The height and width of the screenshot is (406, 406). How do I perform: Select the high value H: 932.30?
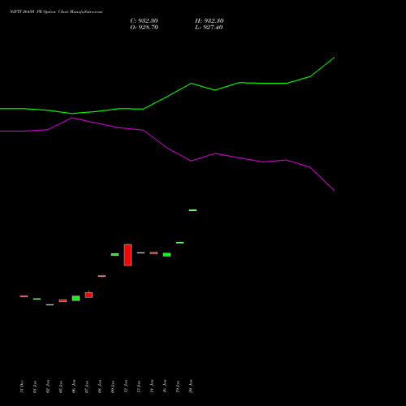(209, 21)
